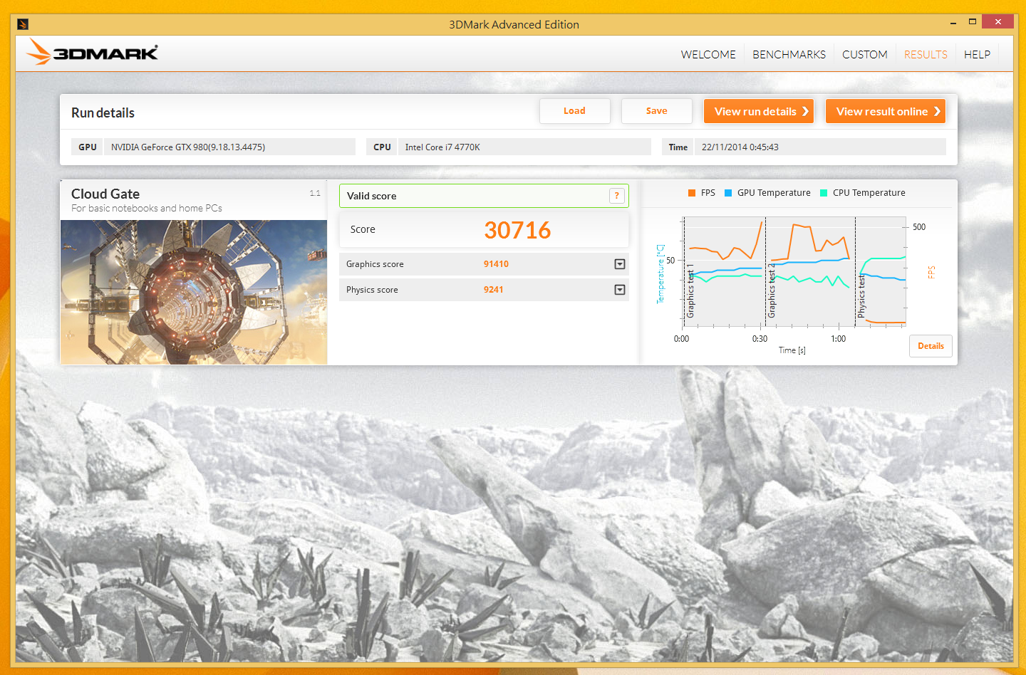Click the Valid score banner
1026x675 pixels.
484,196
